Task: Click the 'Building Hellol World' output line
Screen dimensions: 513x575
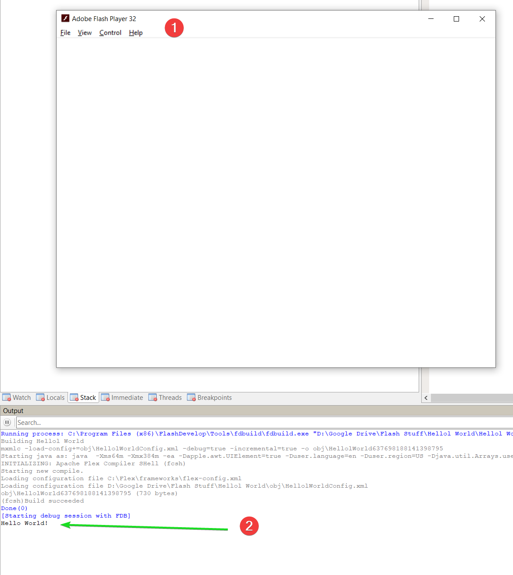Action: (43, 441)
